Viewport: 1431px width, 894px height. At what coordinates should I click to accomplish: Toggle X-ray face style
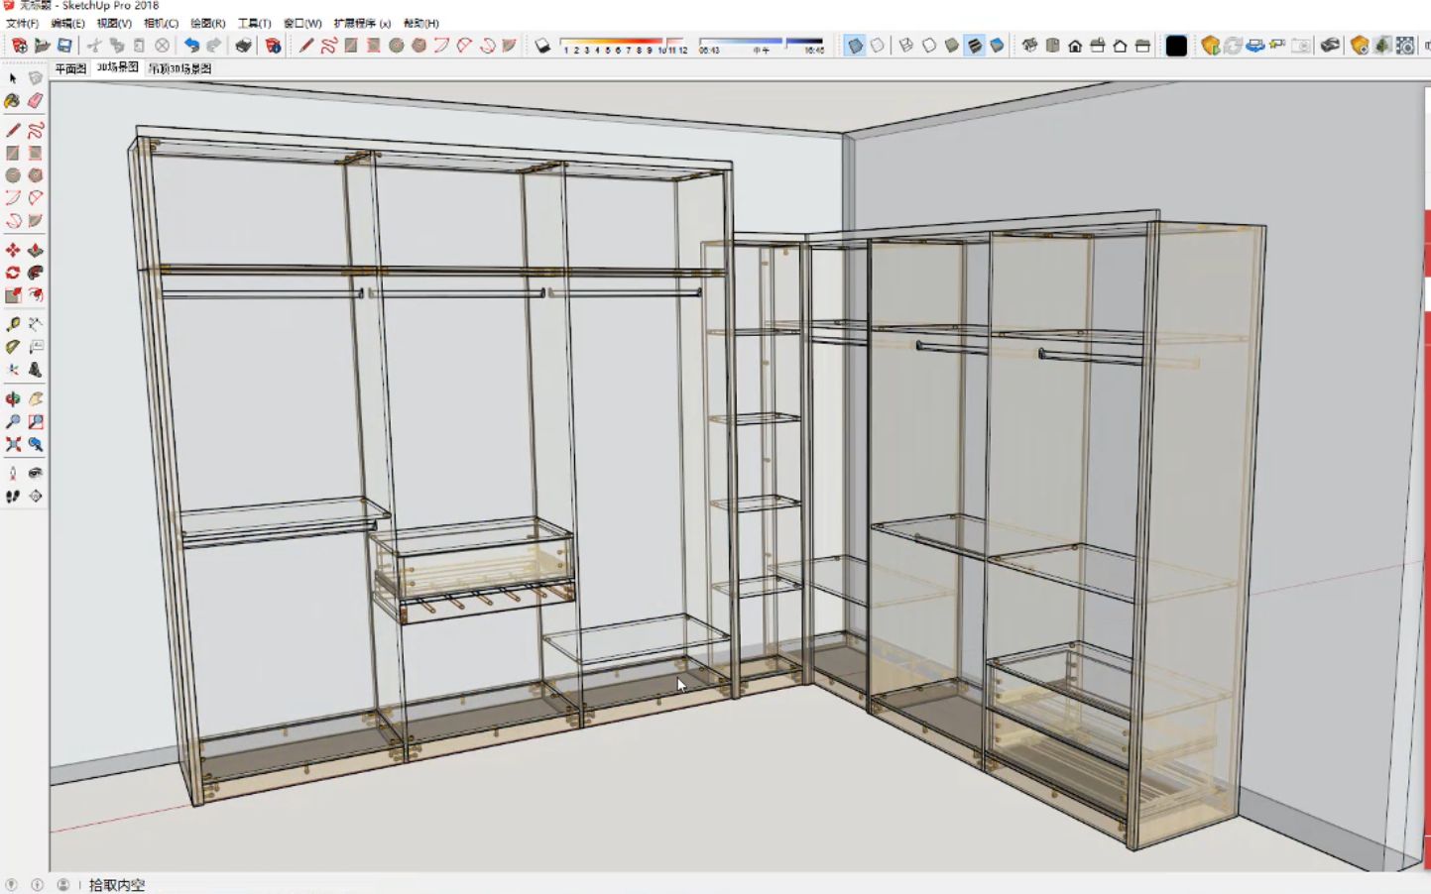(855, 46)
